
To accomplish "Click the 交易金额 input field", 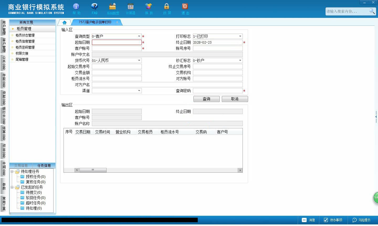I will point(117,73).
